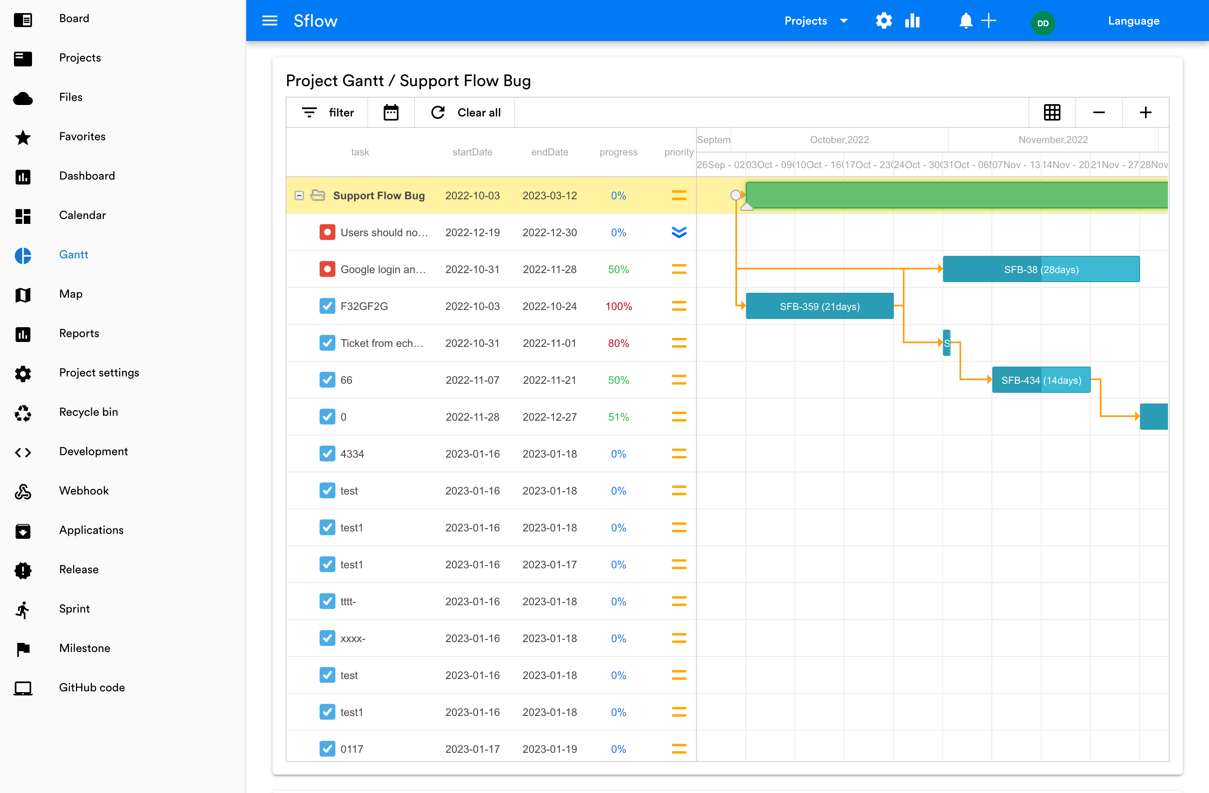The width and height of the screenshot is (1209, 793).
Task: Open the bar chart statistics icon
Action: (912, 21)
